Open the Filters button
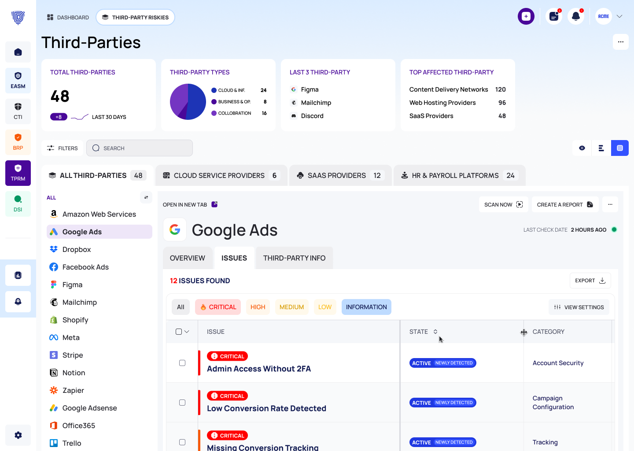Image resolution: width=634 pixels, height=451 pixels. click(62, 148)
